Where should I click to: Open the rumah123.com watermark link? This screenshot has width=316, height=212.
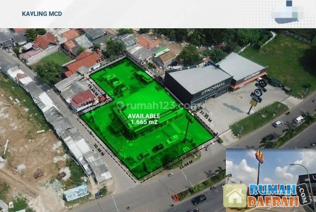click(155, 106)
